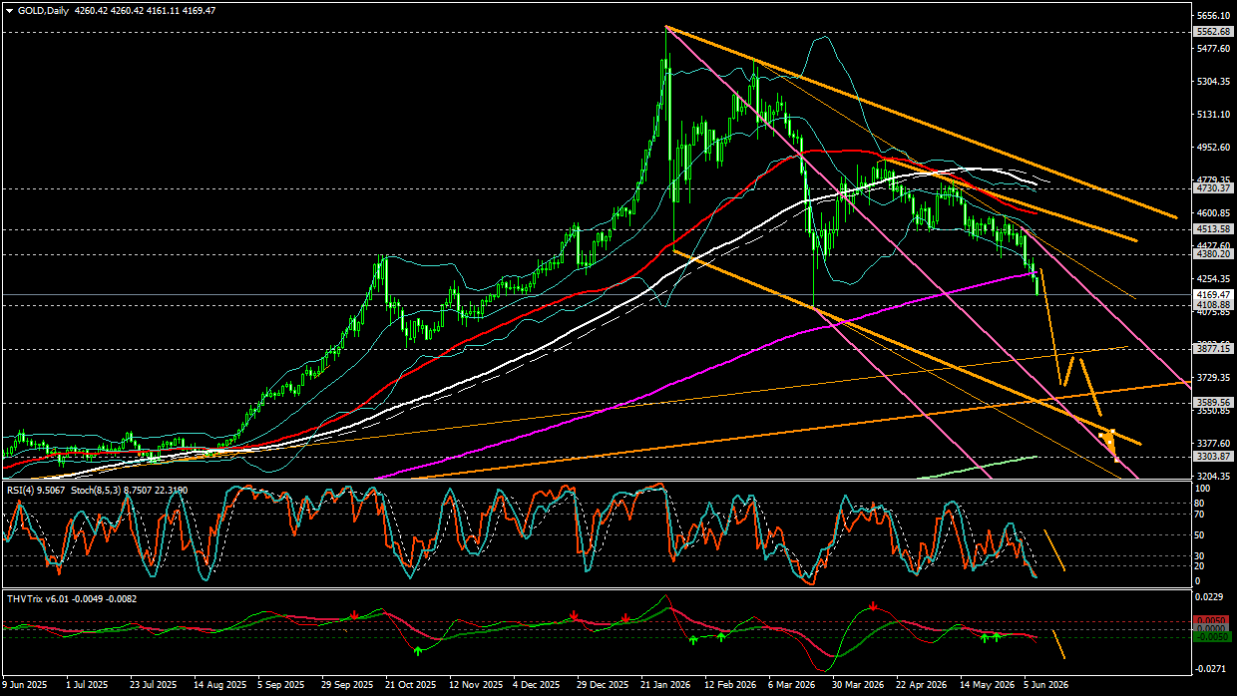The width and height of the screenshot is (1237, 696).
Task: Click the 5562.68 price level label
Action: 1214,32
